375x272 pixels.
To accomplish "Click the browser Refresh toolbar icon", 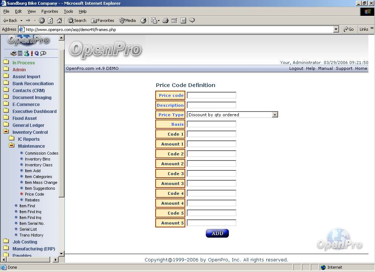I will pos(51,20).
